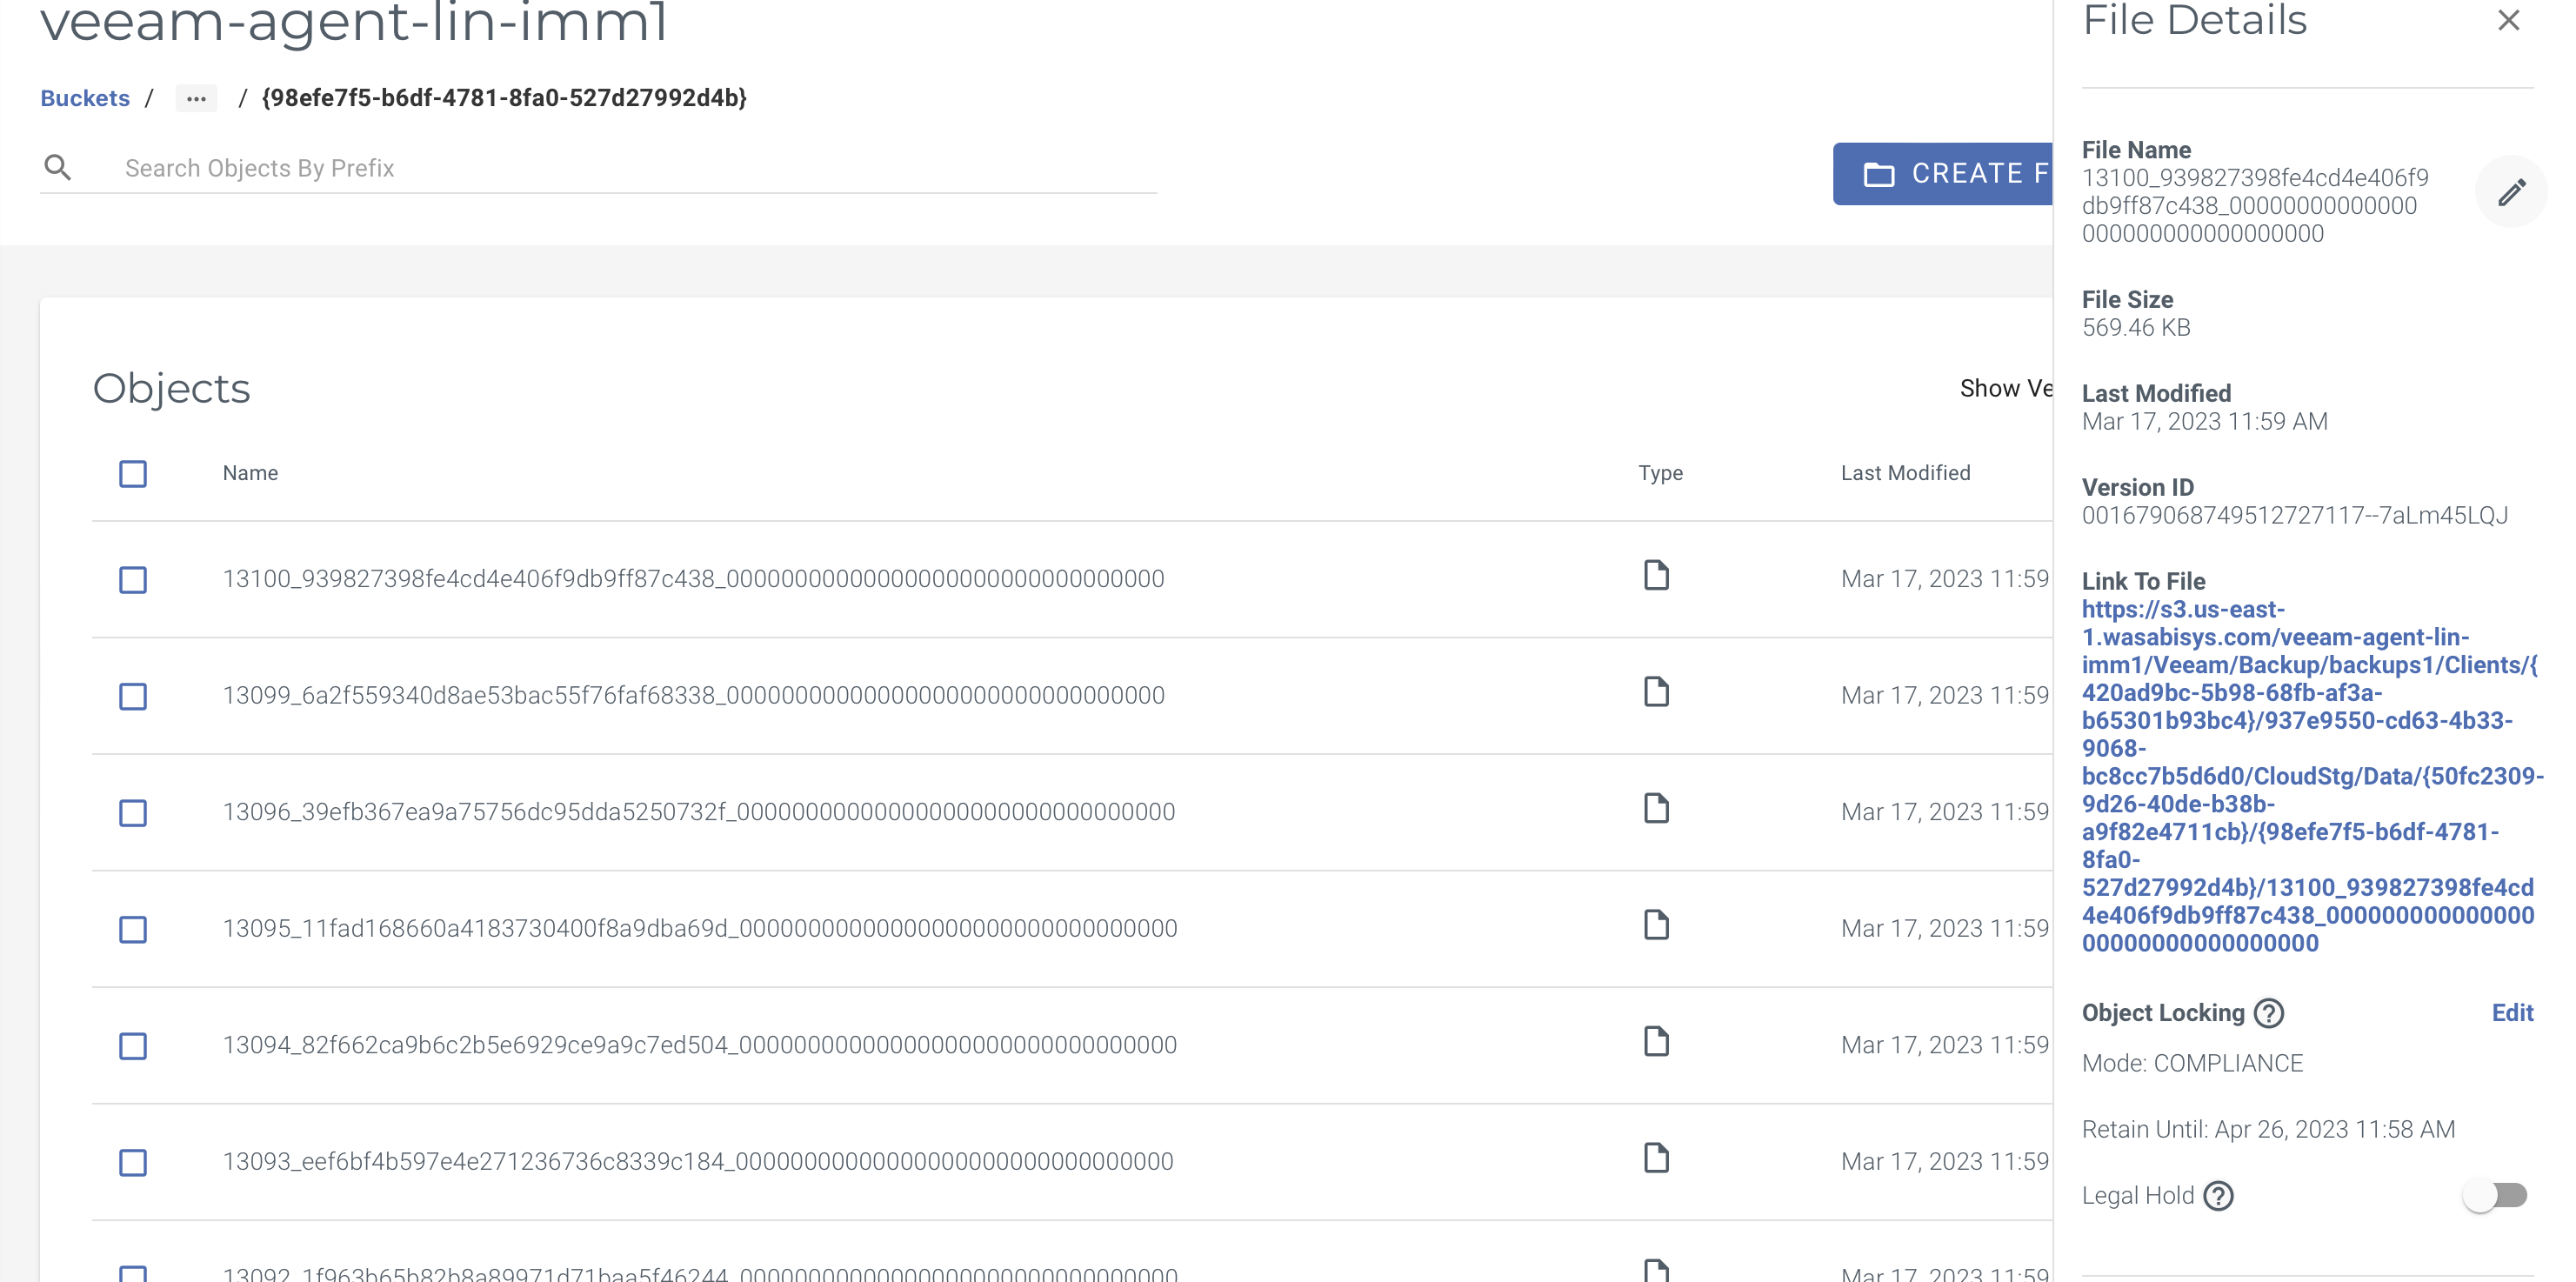
Task: Click the search magnifier icon
Action: pyautogui.click(x=58, y=168)
